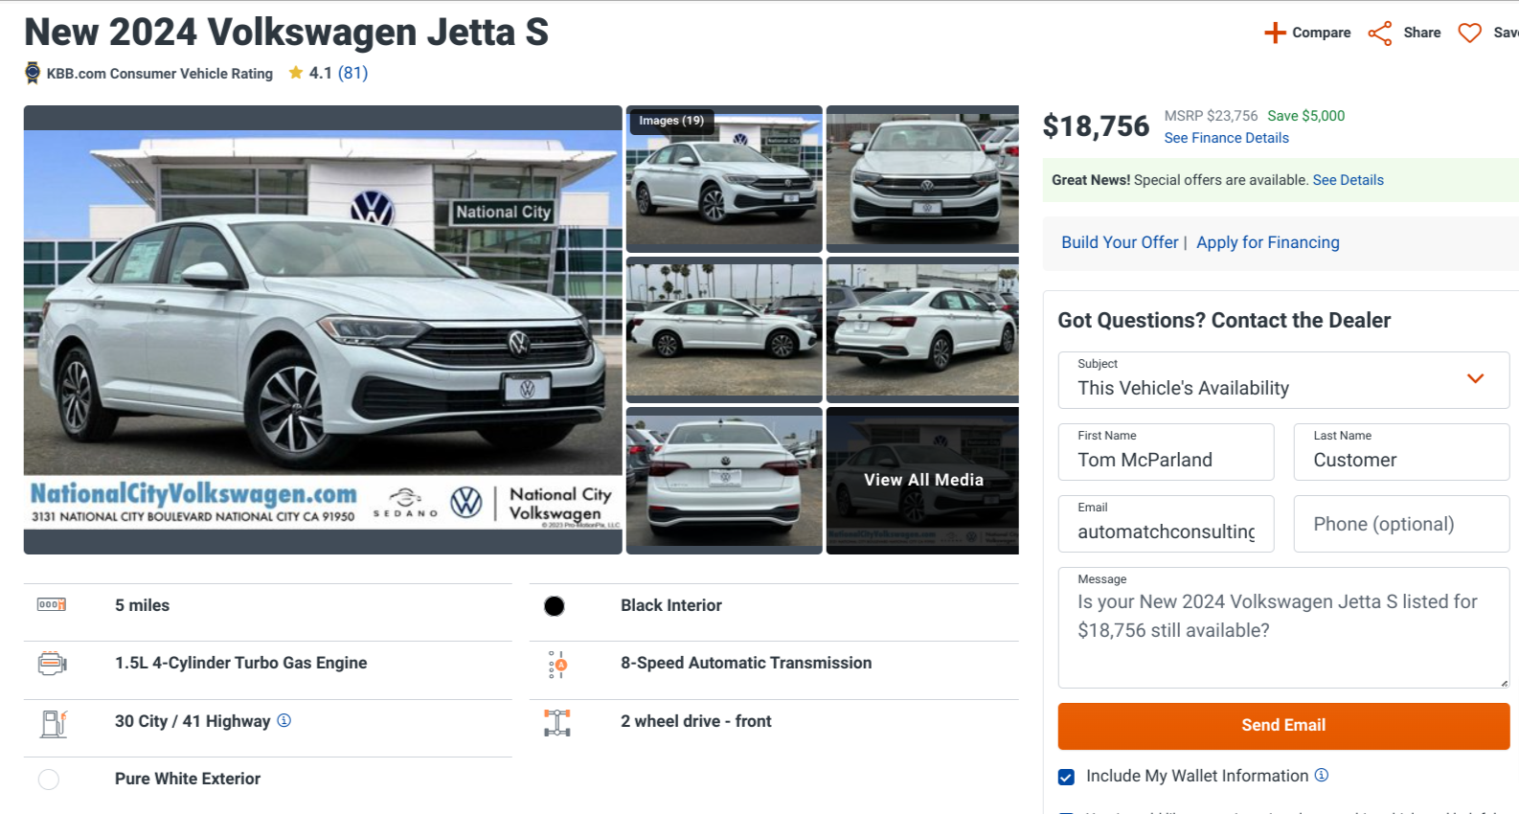Expand the Subject dropdown
This screenshot has width=1519, height=814.
[1475, 379]
